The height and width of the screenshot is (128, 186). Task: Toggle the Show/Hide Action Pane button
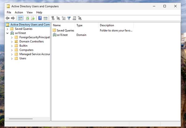[x=45, y=18]
